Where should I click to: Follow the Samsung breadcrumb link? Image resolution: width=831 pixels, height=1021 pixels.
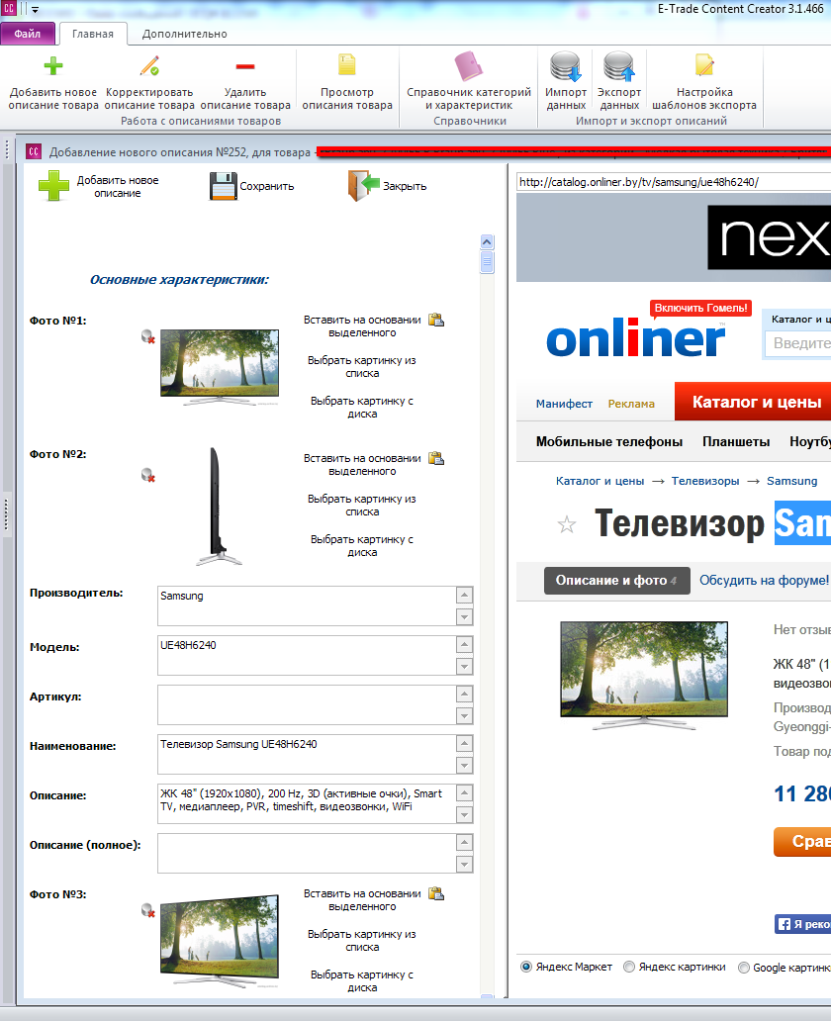tap(792, 481)
